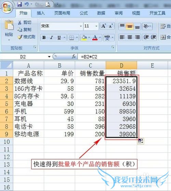The width and height of the screenshot is (171, 191).
Task: Click the formula bar showing =B2*C2
Action: click(x=124, y=57)
